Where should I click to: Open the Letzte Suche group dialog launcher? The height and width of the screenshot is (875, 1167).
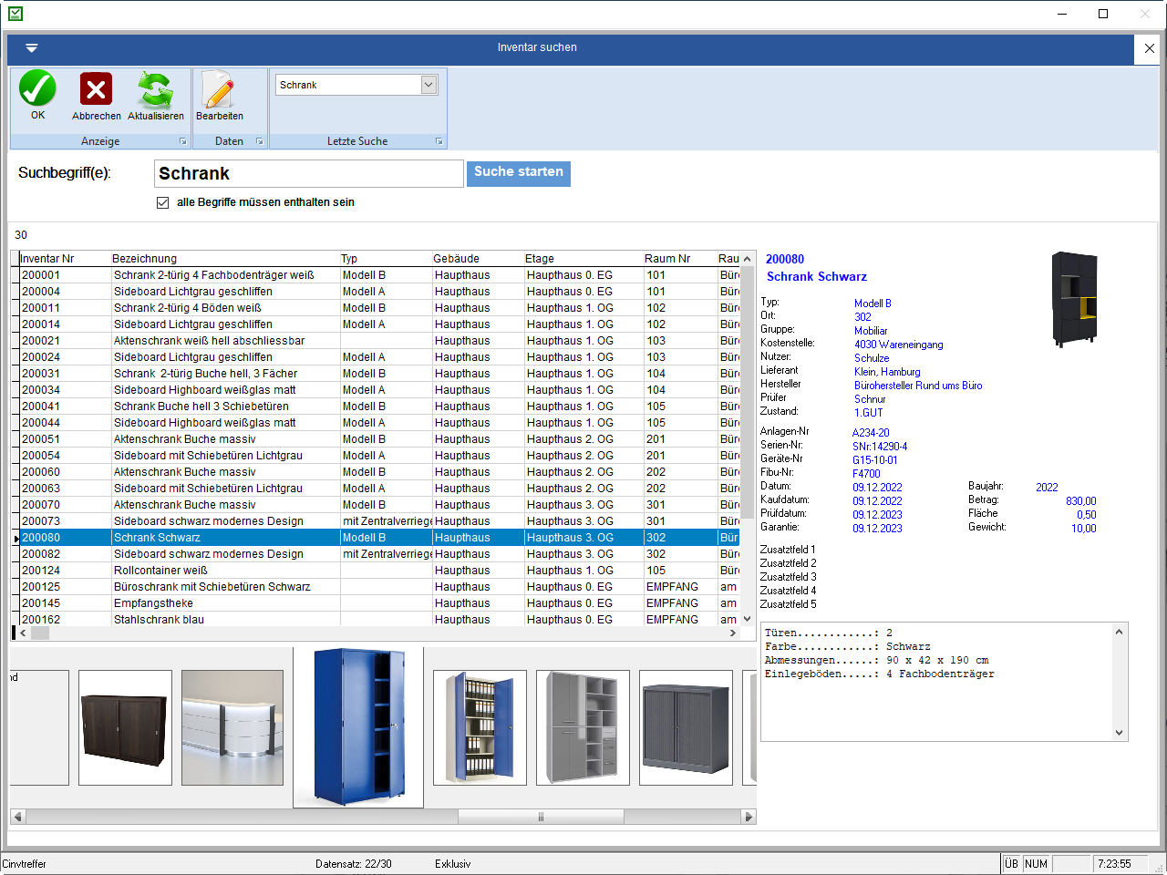(439, 141)
